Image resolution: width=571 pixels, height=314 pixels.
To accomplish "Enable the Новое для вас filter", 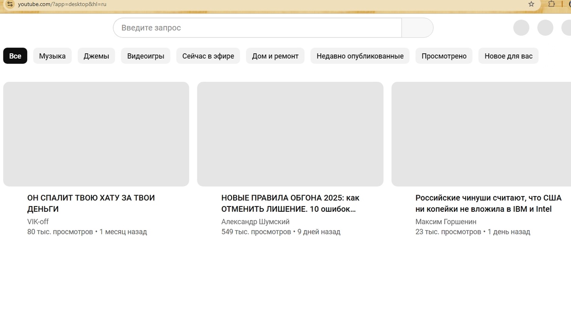I will click(x=508, y=56).
